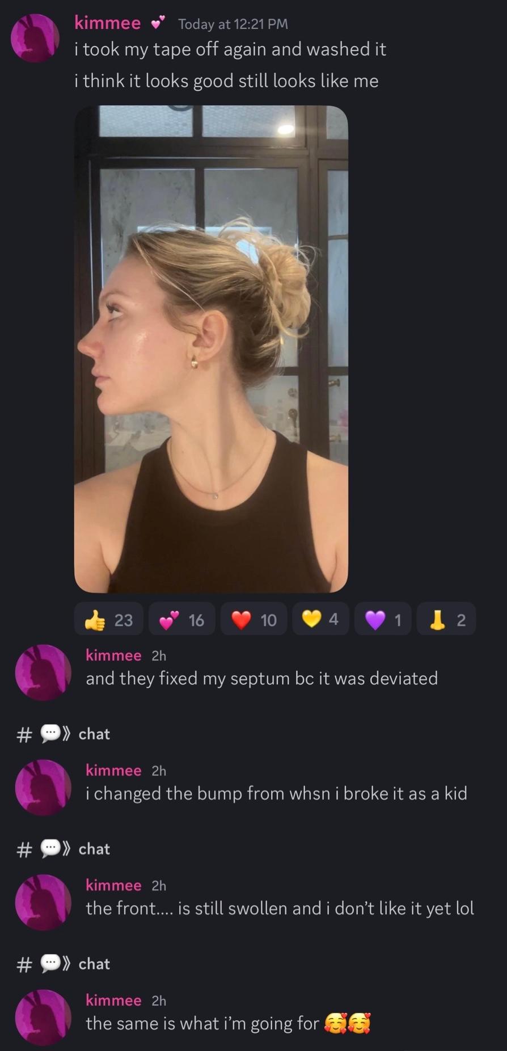Open kimmee's avatar on the top message

tap(35, 37)
